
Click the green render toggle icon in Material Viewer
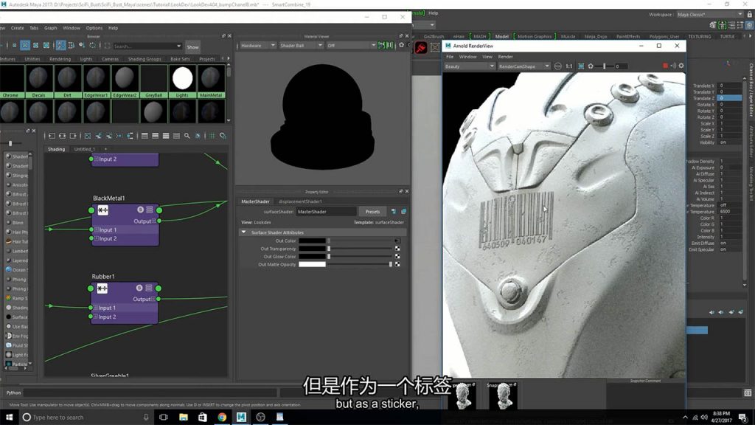381,45
